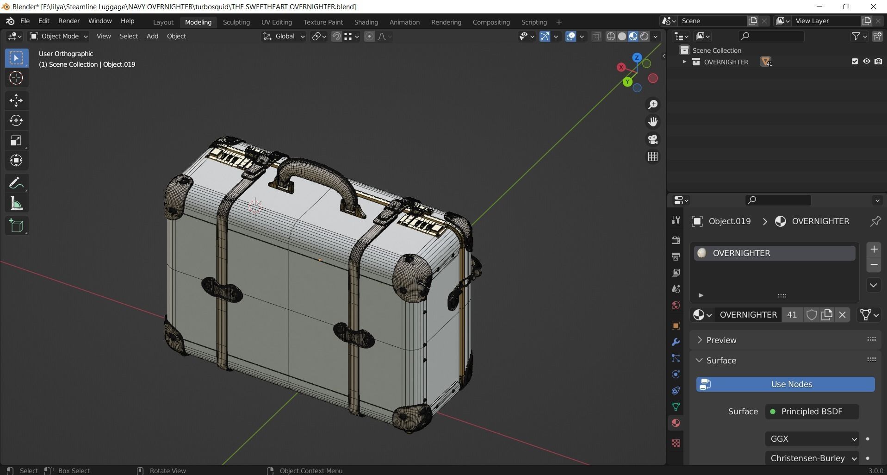Open the Render properties tab
The image size is (887, 475).
676,240
